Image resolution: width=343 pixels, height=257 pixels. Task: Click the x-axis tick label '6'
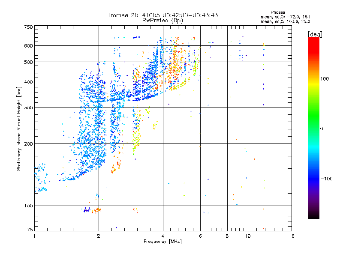[x=200, y=236]
